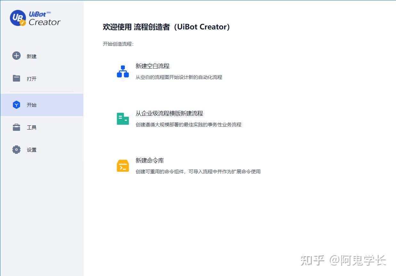Viewport: 396px width, 276px height.
Task: Click the UiBot Creator logo
Action: [x=35, y=18]
